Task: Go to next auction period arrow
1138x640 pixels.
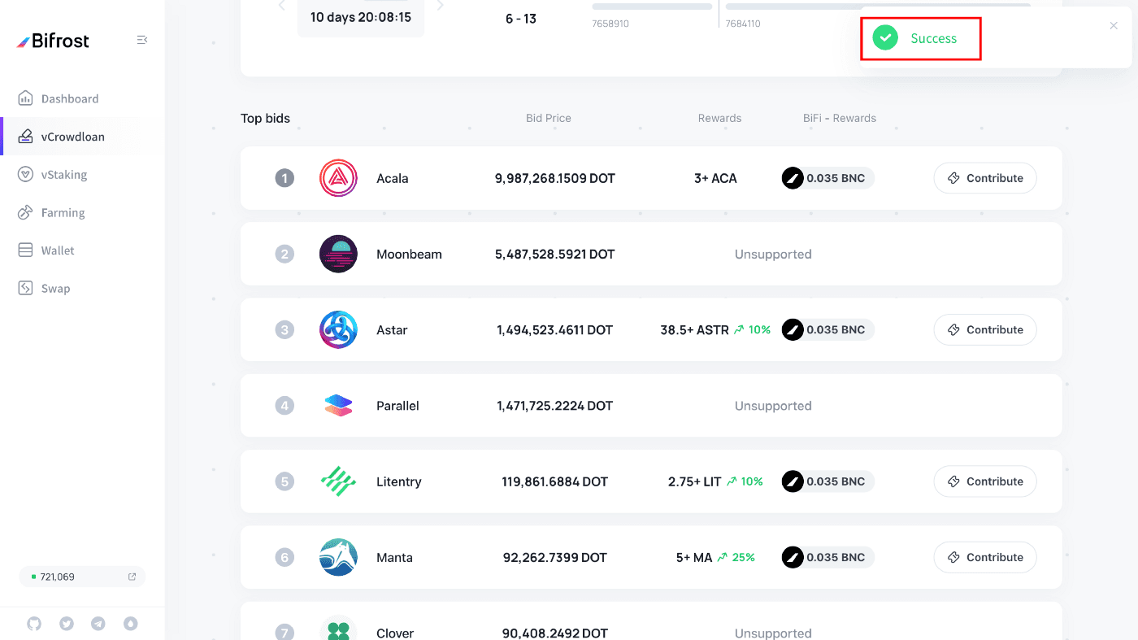Action: click(441, 7)
